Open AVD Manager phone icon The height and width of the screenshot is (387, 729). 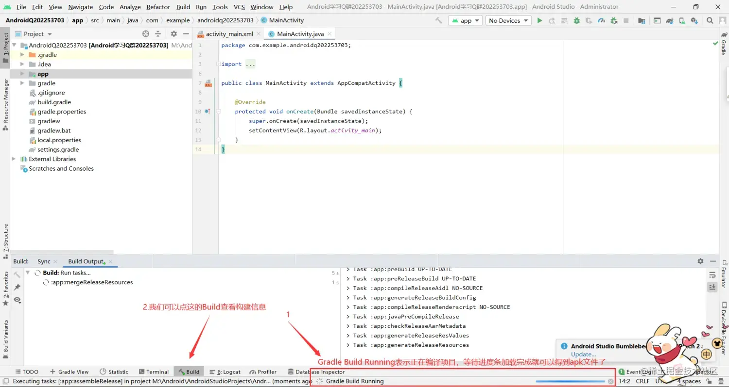point(682,20)
